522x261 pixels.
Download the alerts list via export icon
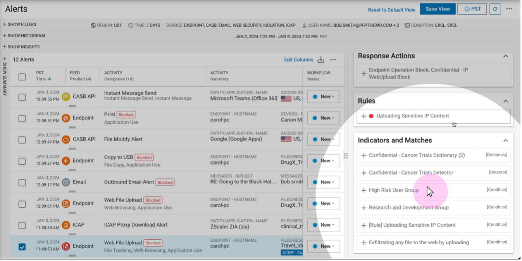pos(321,60)
